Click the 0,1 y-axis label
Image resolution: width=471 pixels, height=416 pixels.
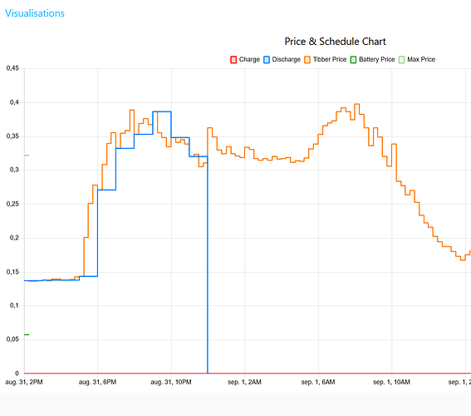14,305
